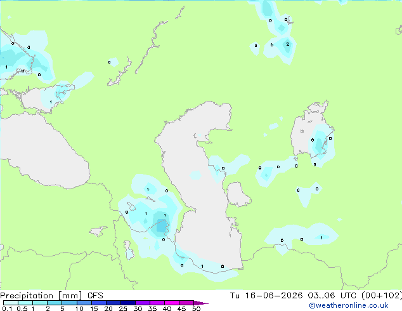Pick the magenta swatch between 40 and 45
The image size is (402, 311).
172,303
